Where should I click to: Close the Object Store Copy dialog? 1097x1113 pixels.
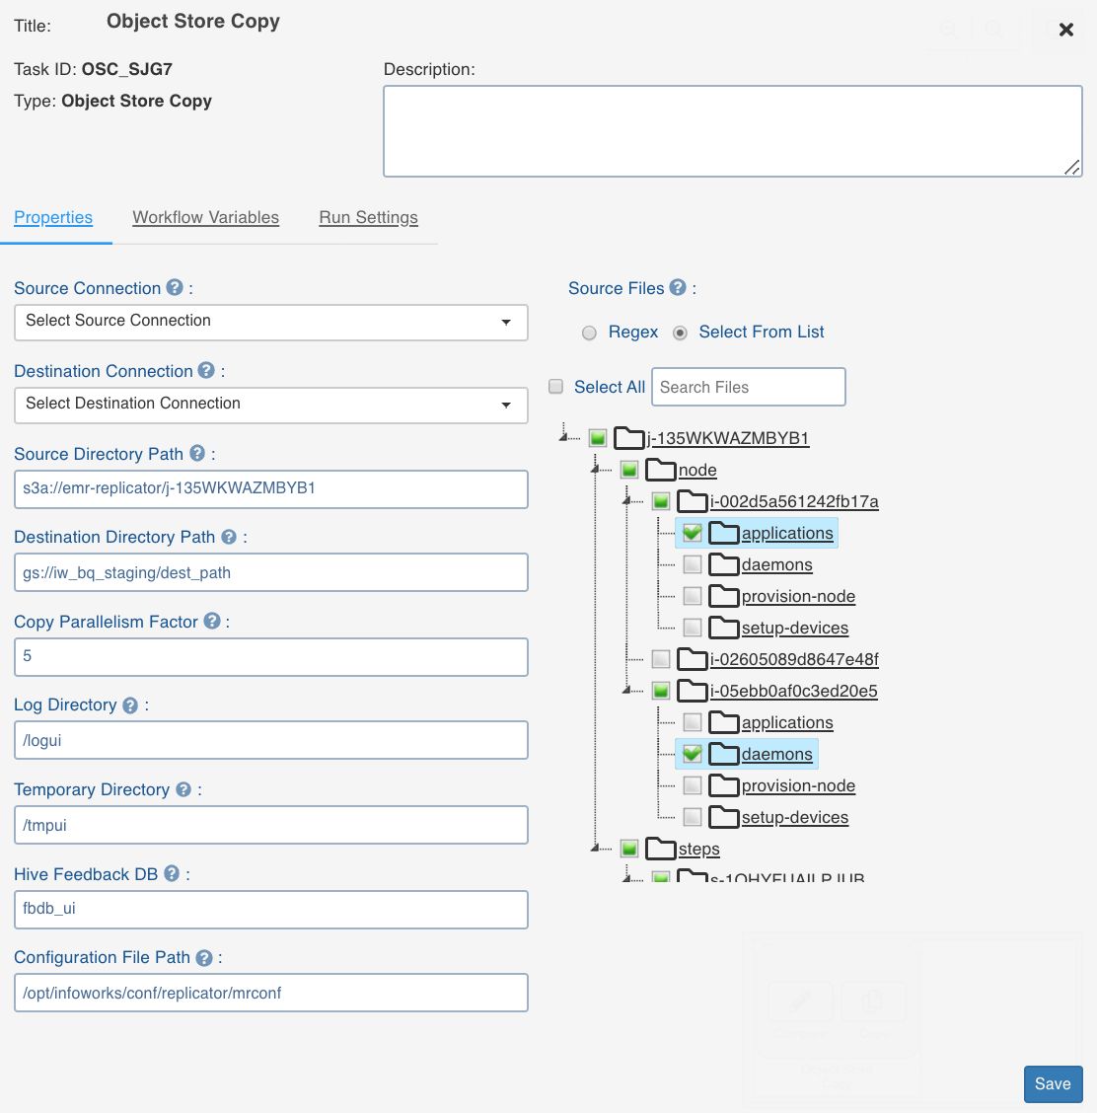[1066, 30]
